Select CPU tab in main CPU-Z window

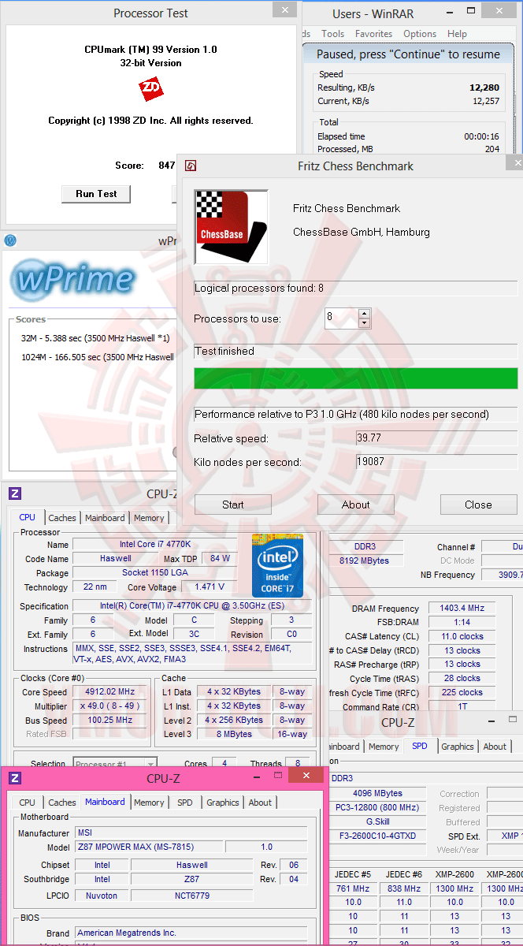(28, 517)
